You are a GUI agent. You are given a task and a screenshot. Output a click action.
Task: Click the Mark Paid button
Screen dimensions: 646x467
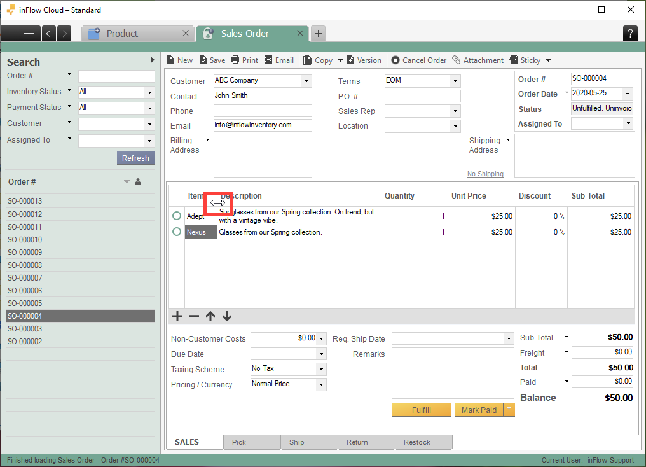pos(479,410)
